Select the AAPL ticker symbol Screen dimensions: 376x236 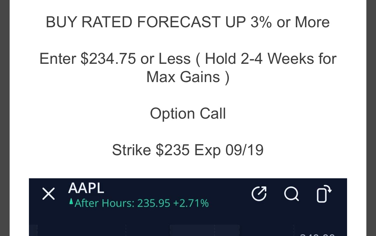(86, 188)
